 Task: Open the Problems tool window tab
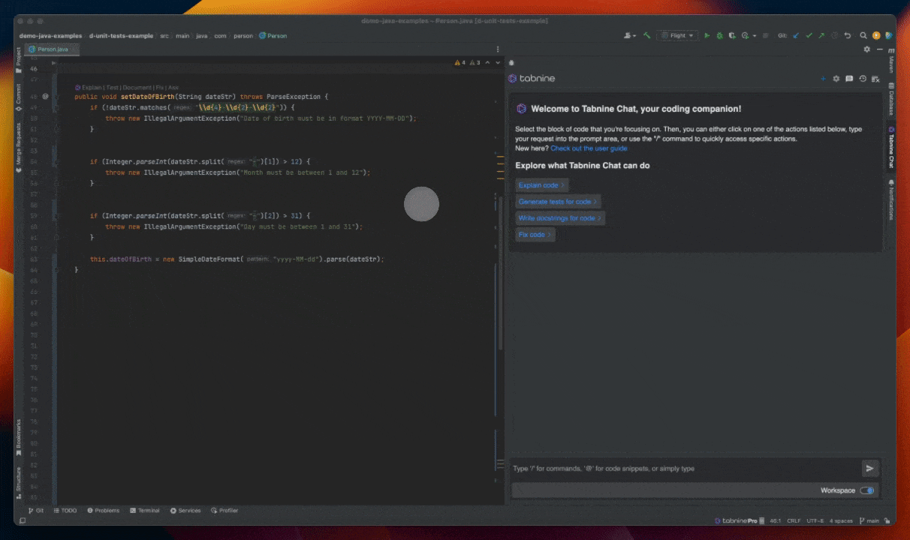coord(104,511)
